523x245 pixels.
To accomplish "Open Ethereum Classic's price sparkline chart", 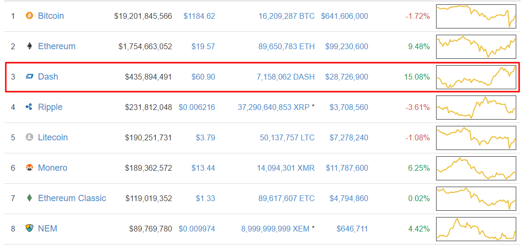I will 476,199.
